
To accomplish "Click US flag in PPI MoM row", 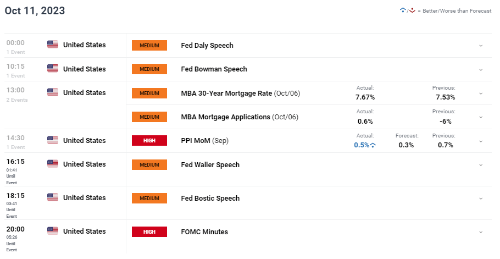I will click(53, 140).
